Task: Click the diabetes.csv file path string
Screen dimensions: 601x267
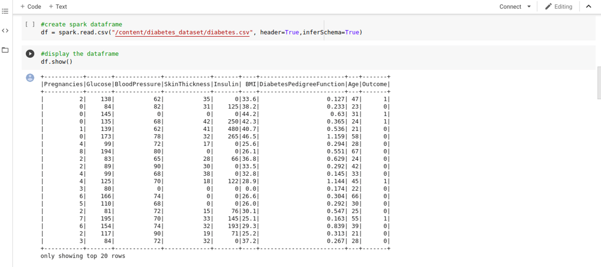Action: click(182, 32)
